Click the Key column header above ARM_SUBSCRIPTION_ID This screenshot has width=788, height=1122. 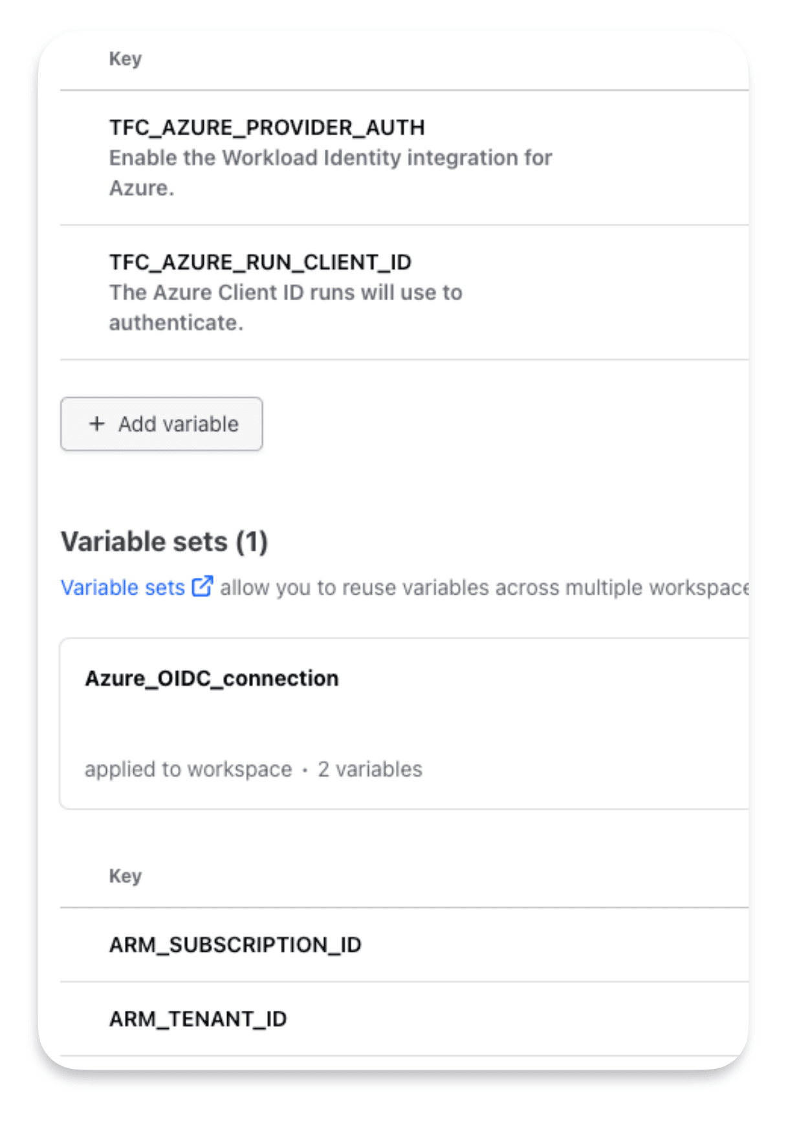coord(125,876)
